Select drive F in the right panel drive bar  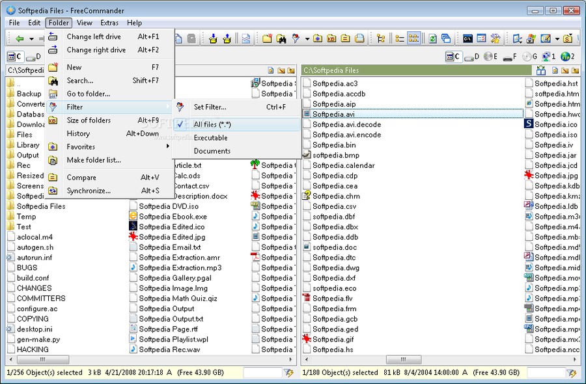pos(510,57)
